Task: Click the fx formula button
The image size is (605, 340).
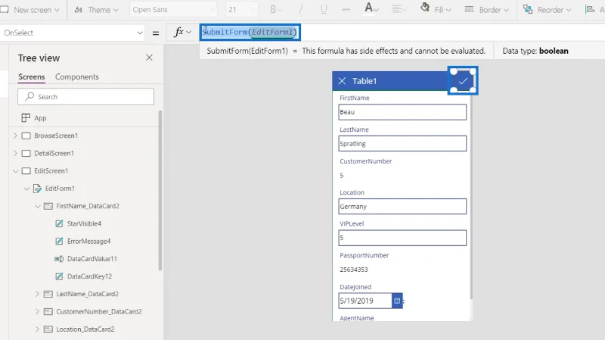Action: pyautogui.click(x=182, y=33)
